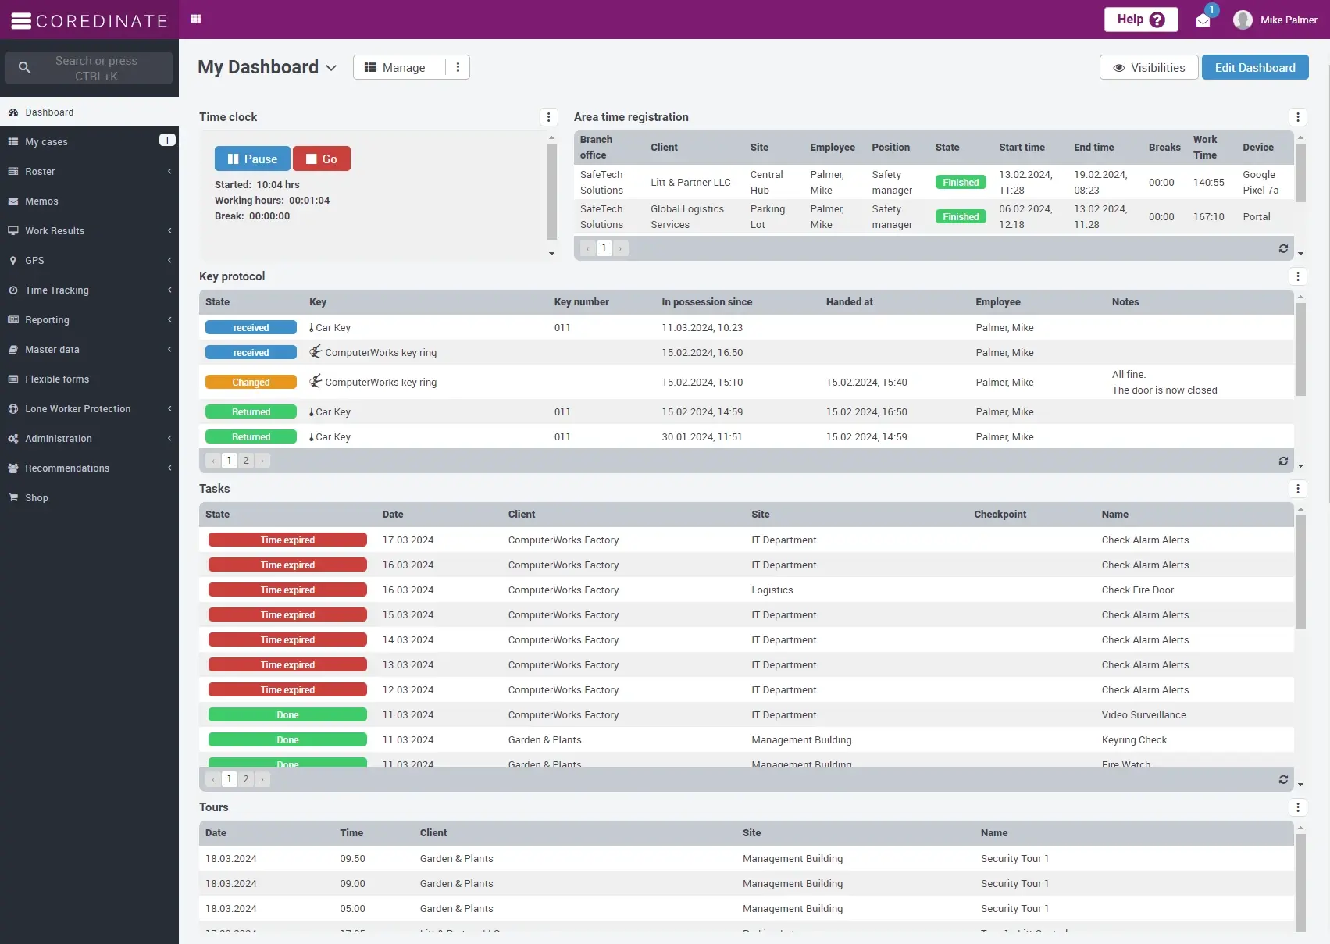Open Time clock widget options menu
This screenshot has height=944, width=1330.
(x=548, y=117)
